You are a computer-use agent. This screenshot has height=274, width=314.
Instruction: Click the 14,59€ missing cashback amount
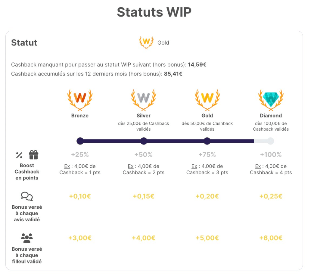(197, 64)
